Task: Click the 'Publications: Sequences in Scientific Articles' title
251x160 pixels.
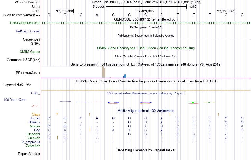Action: click(146, 36)
